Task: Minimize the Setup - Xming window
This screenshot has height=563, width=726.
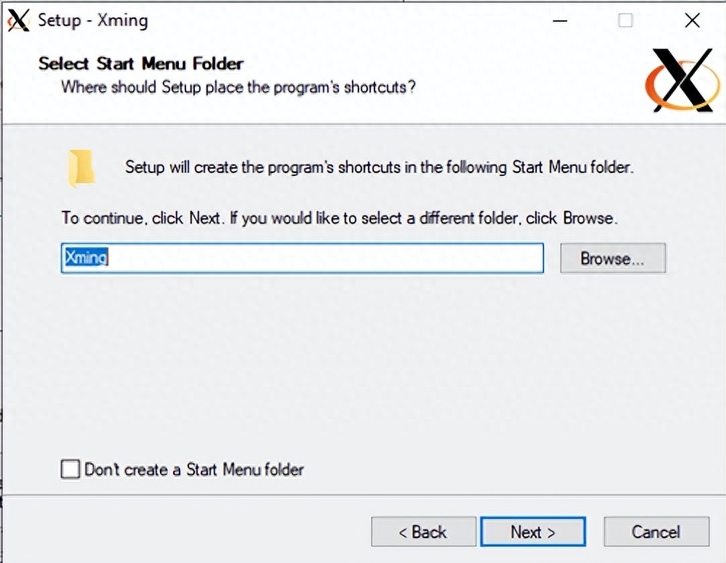Action: 560,20
